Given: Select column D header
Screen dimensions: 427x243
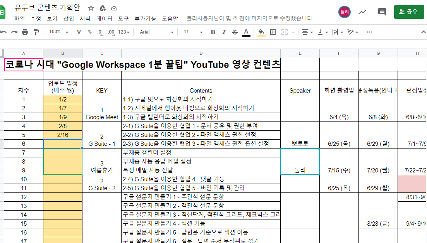Looking at the screenshot, I should coord(201,54).
